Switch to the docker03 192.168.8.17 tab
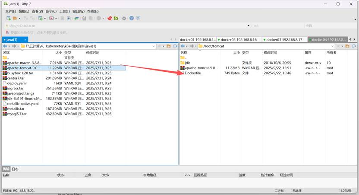Screen dimensions: 359x195 (x=284, y=40)
